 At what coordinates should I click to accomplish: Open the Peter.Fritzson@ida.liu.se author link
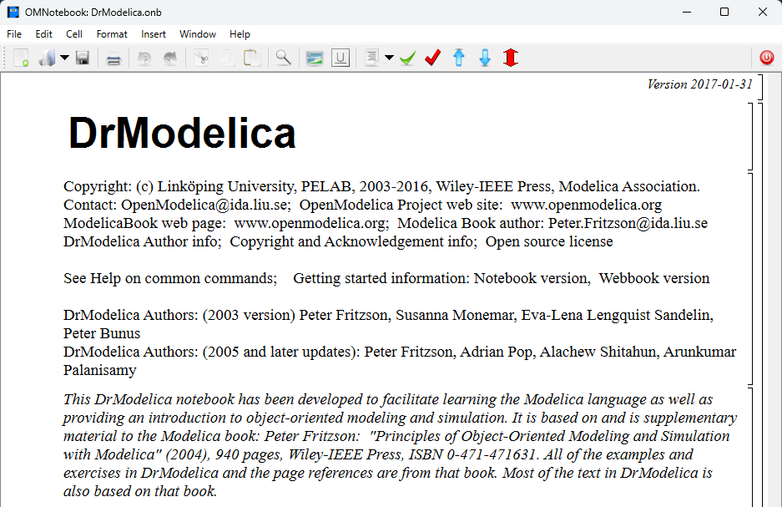tap(628, 223)
